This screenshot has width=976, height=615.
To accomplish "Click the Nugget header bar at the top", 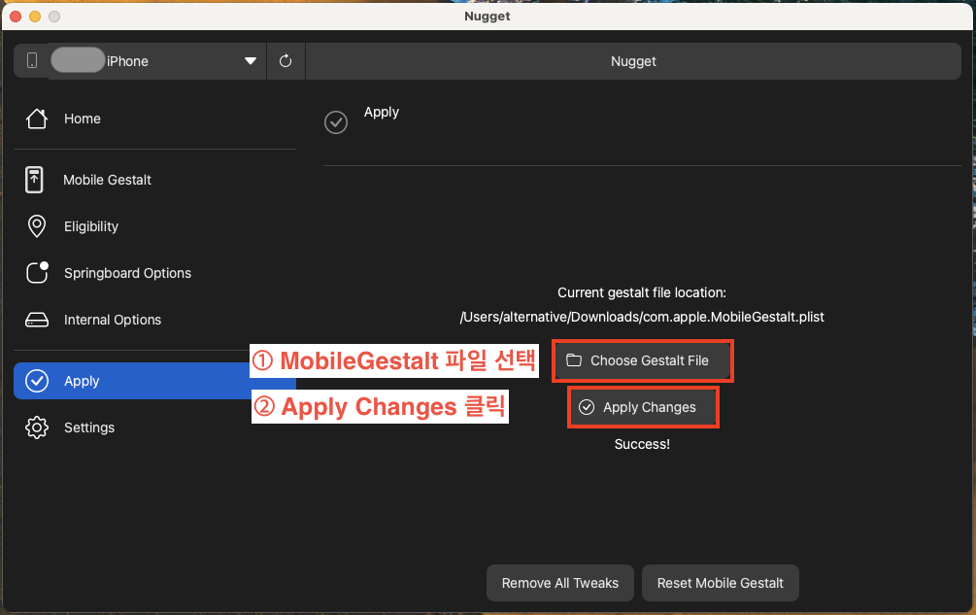I will [x=633, y=60].
